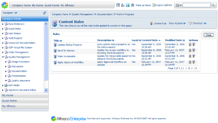Click into the search text field
This screenshot has width=218, height=123.
(197, 5)
